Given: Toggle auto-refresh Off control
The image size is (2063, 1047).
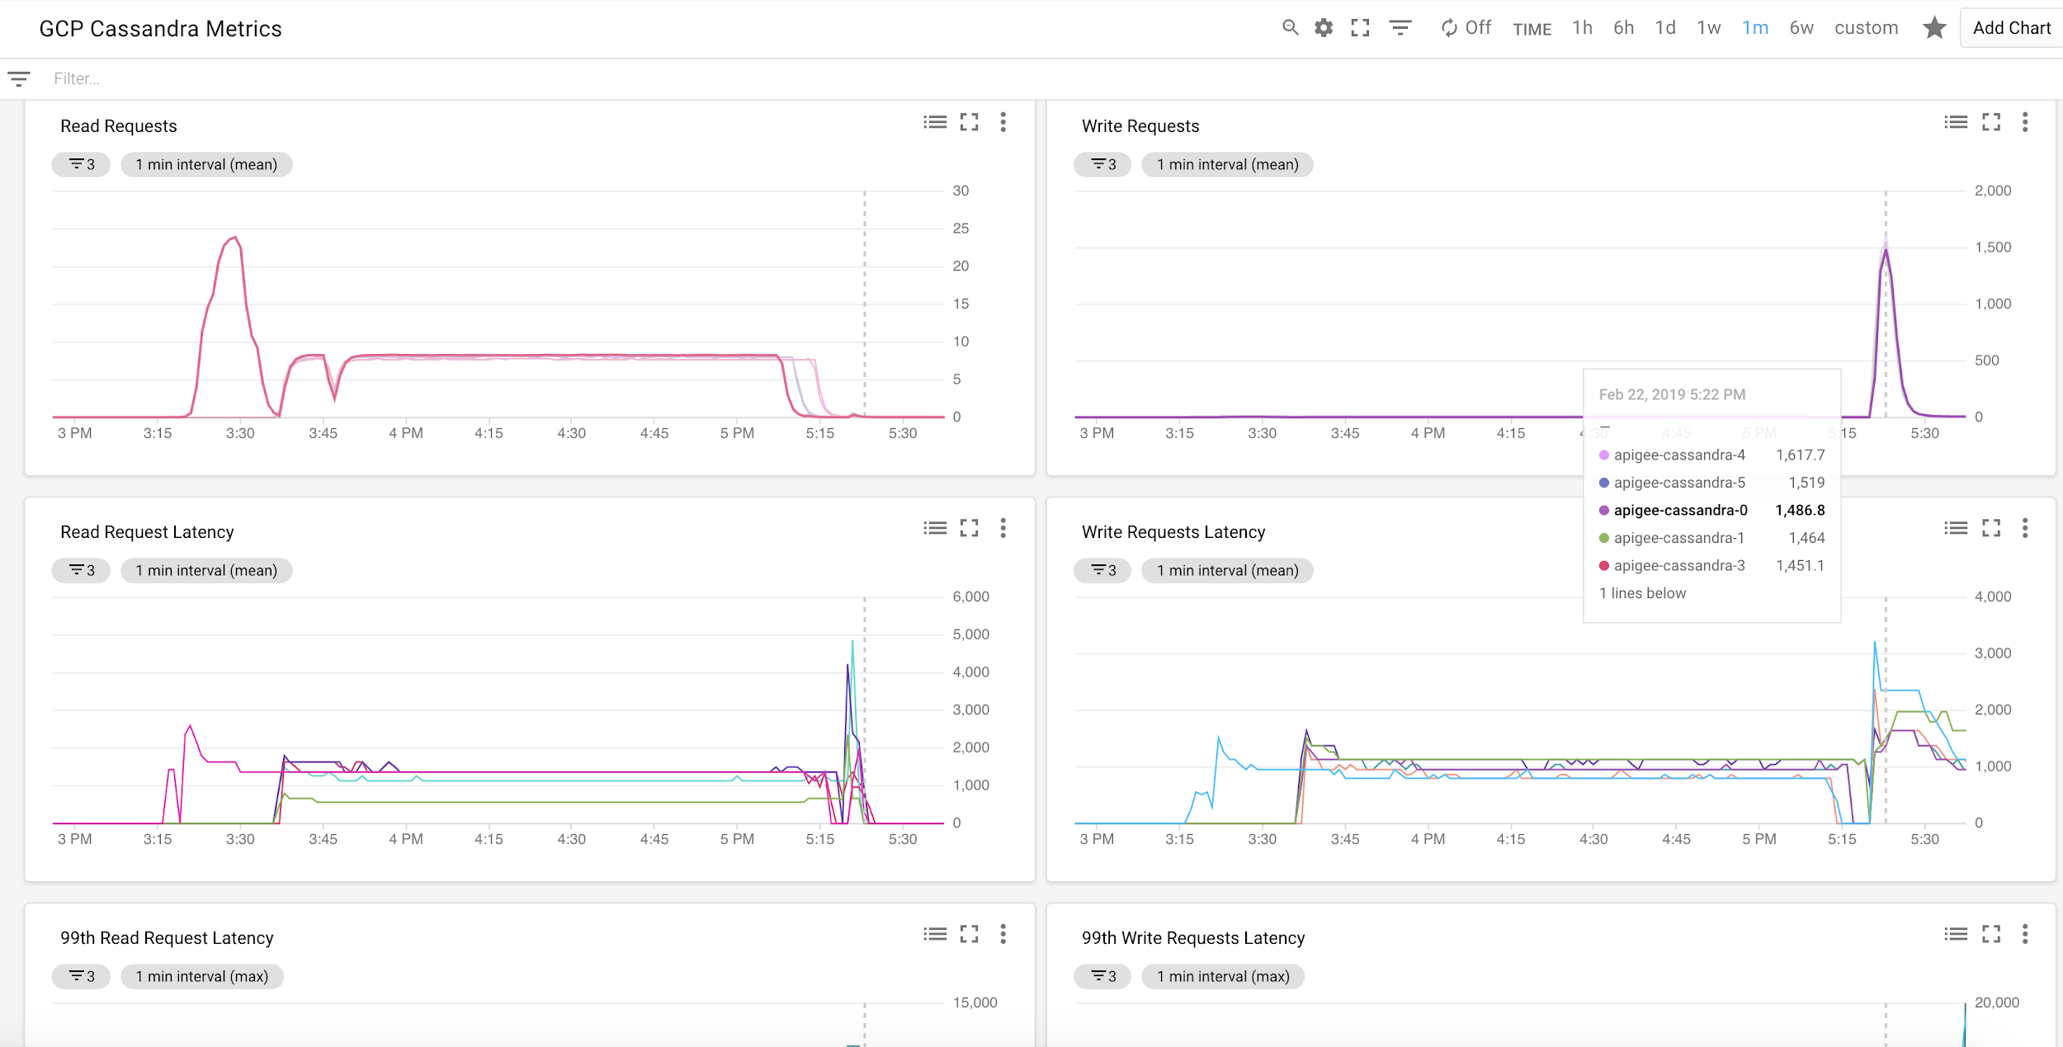Looking at the screenshot, I should 1466,28.
